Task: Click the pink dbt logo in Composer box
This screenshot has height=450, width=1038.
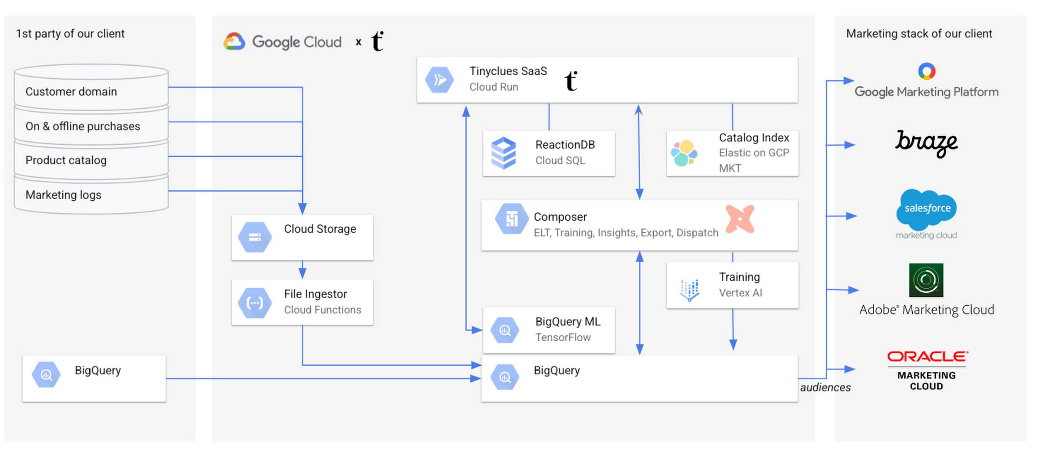Action: (x=740, y=219)
